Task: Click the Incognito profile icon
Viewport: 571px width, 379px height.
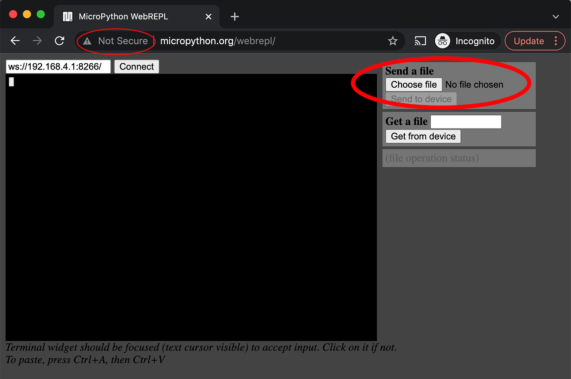Action: coord(443,41)
